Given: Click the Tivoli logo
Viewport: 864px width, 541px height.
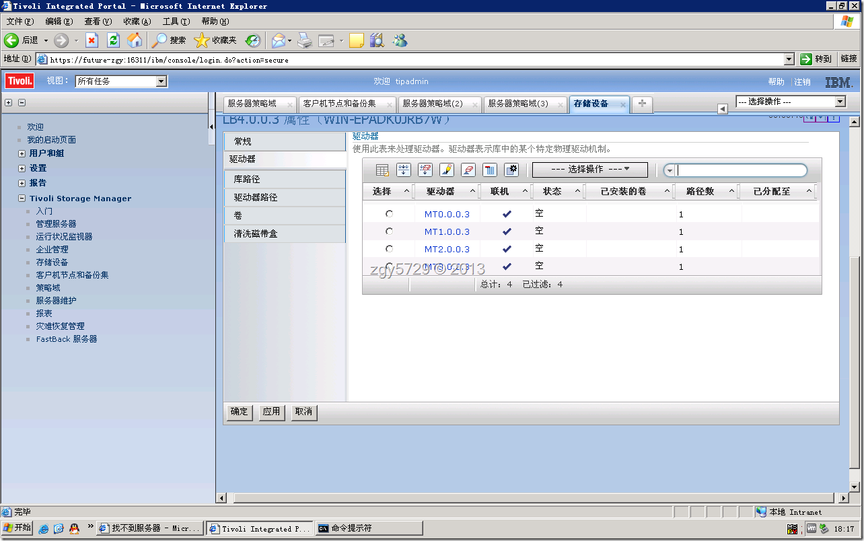Looking at the screenshot, I should click(x=20, y=81).
